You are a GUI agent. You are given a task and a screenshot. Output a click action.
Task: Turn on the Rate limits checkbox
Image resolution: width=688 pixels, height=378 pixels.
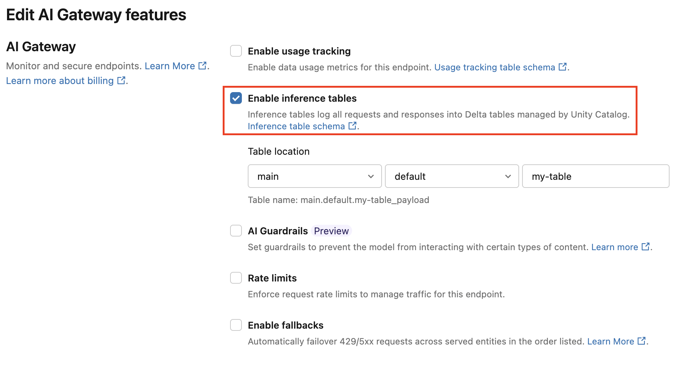coord(236,278)
